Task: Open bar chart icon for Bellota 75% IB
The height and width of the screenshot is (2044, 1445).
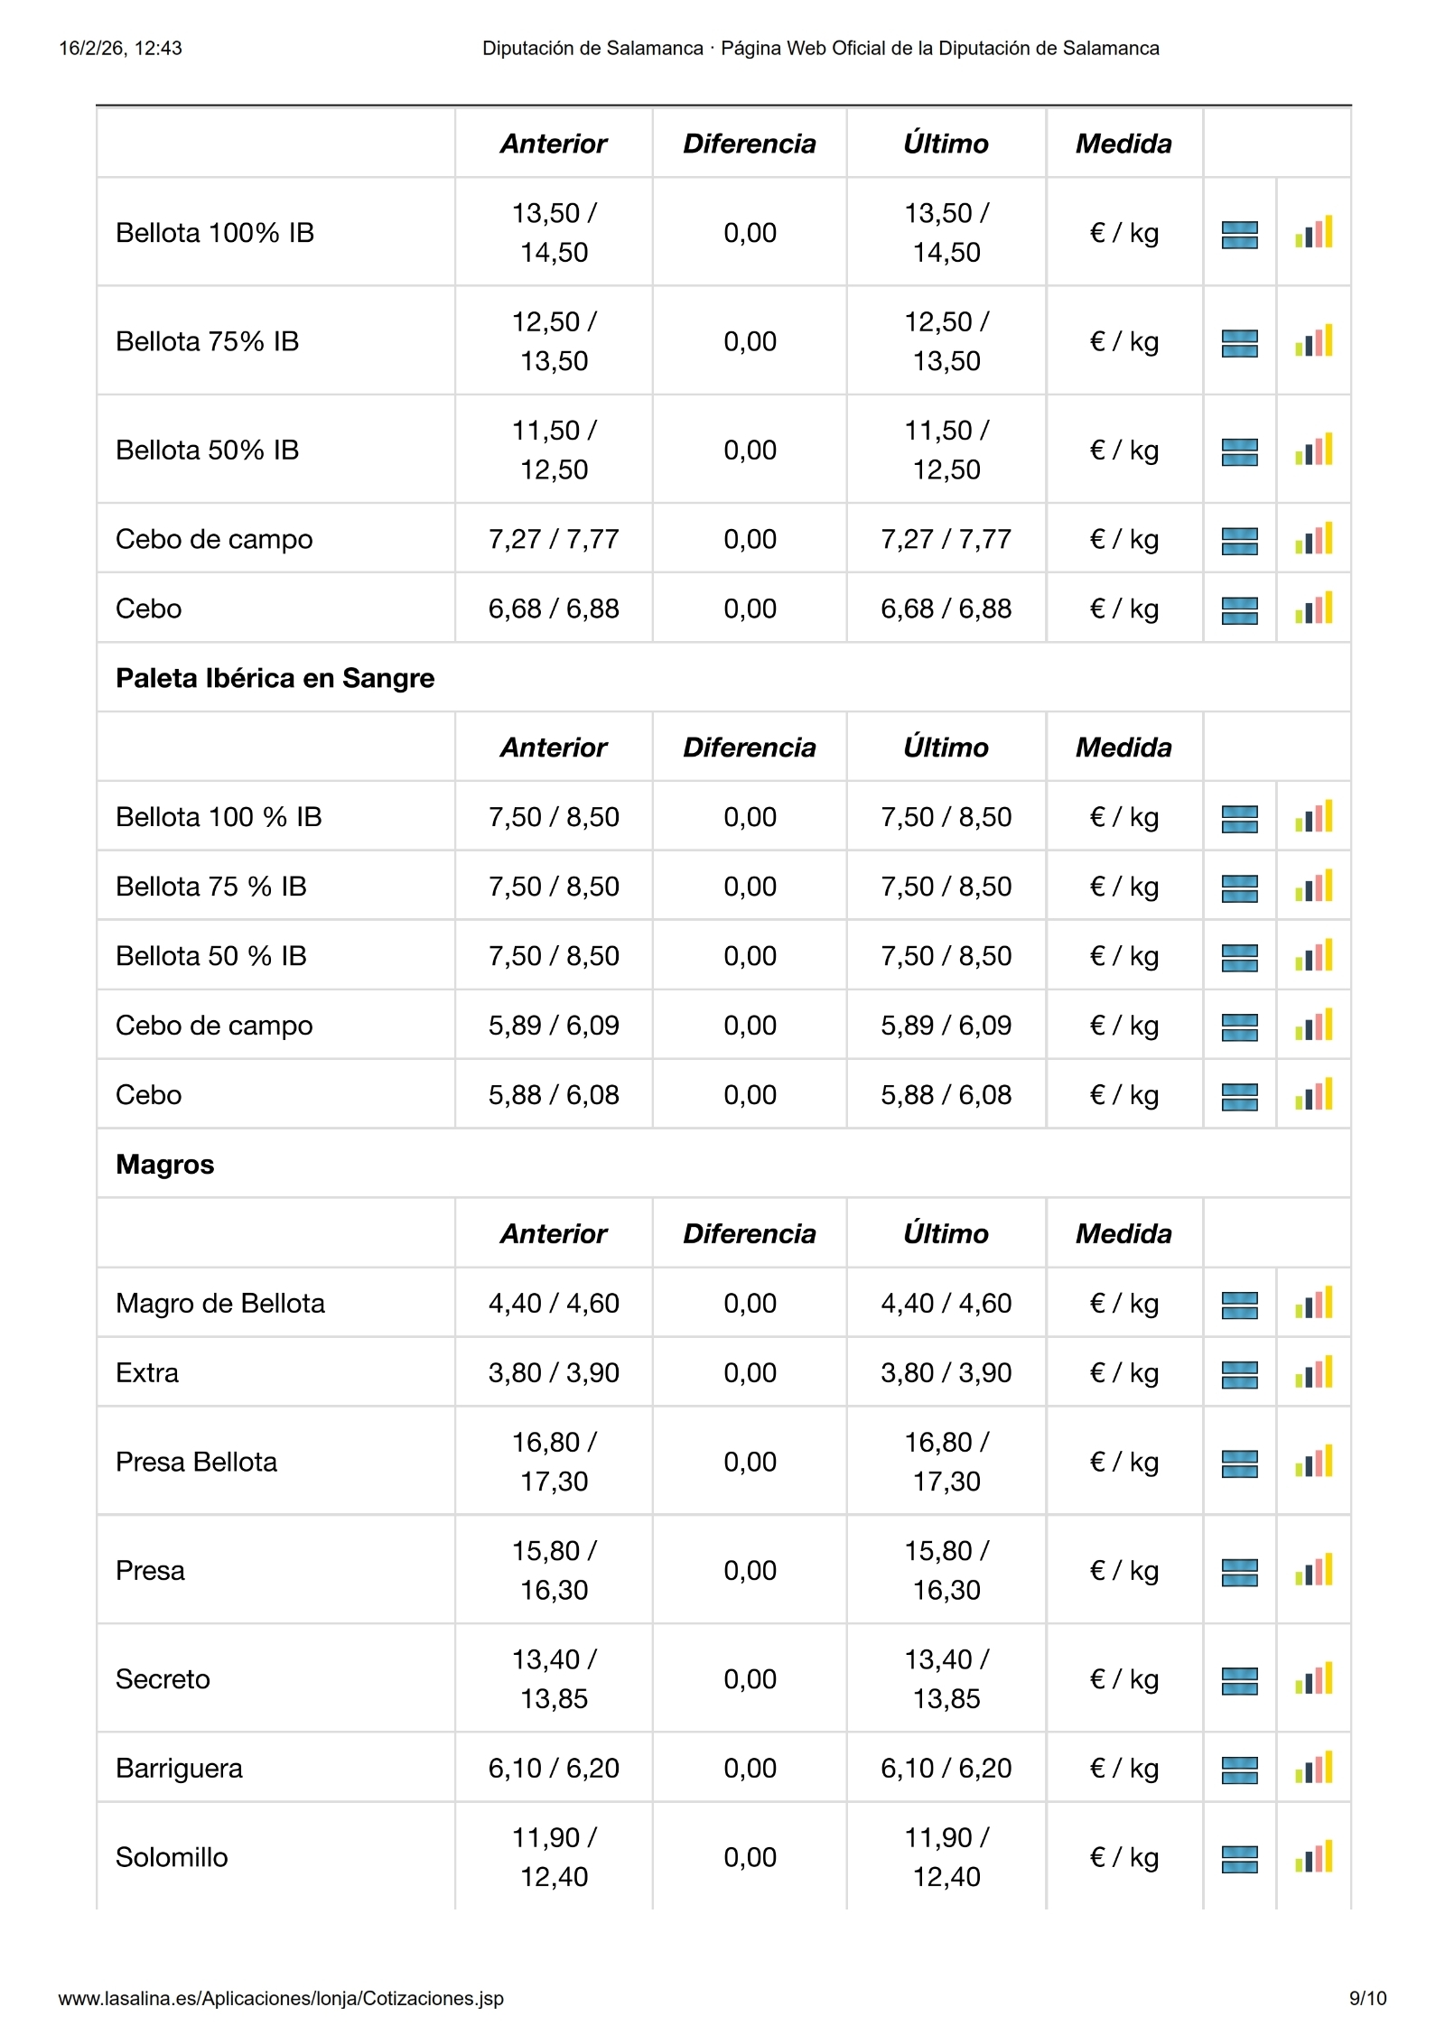Action: point(1313,341)
